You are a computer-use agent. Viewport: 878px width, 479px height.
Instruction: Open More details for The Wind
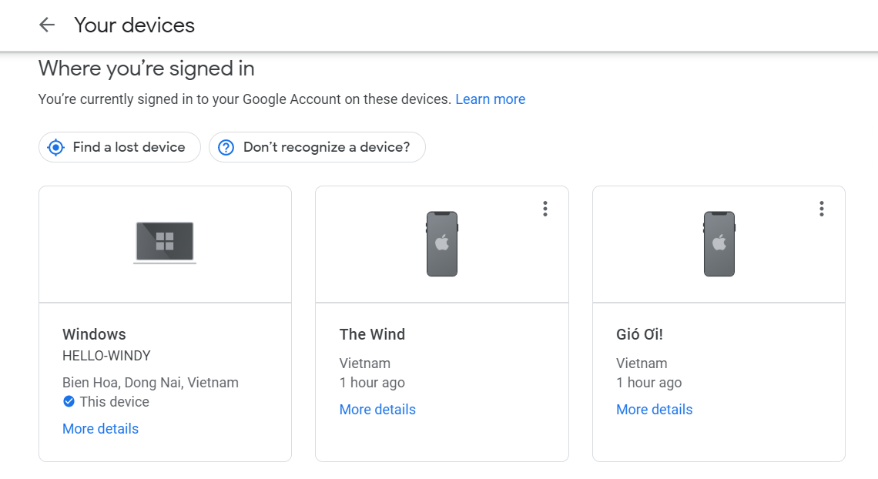377,410
